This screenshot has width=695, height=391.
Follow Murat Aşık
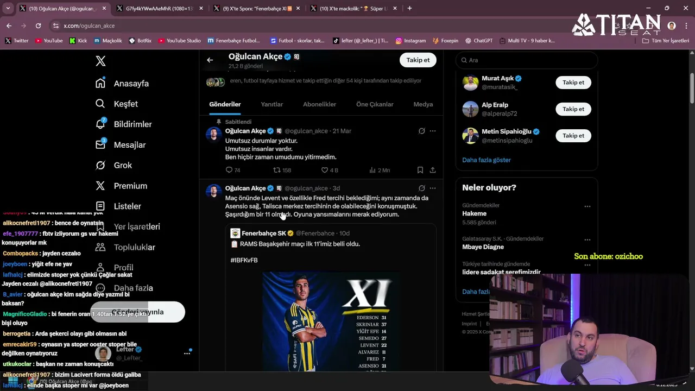(573, 83)
